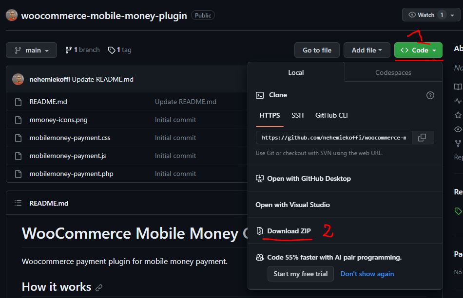Click the HTTPS clone URL field
Screen dimensions: 463x298
tap(334, 138)
